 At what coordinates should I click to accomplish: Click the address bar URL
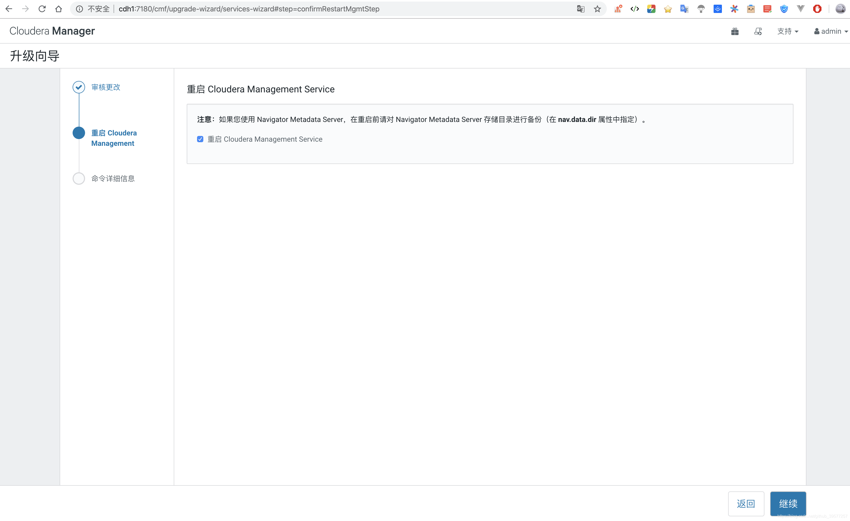(249, 9)
